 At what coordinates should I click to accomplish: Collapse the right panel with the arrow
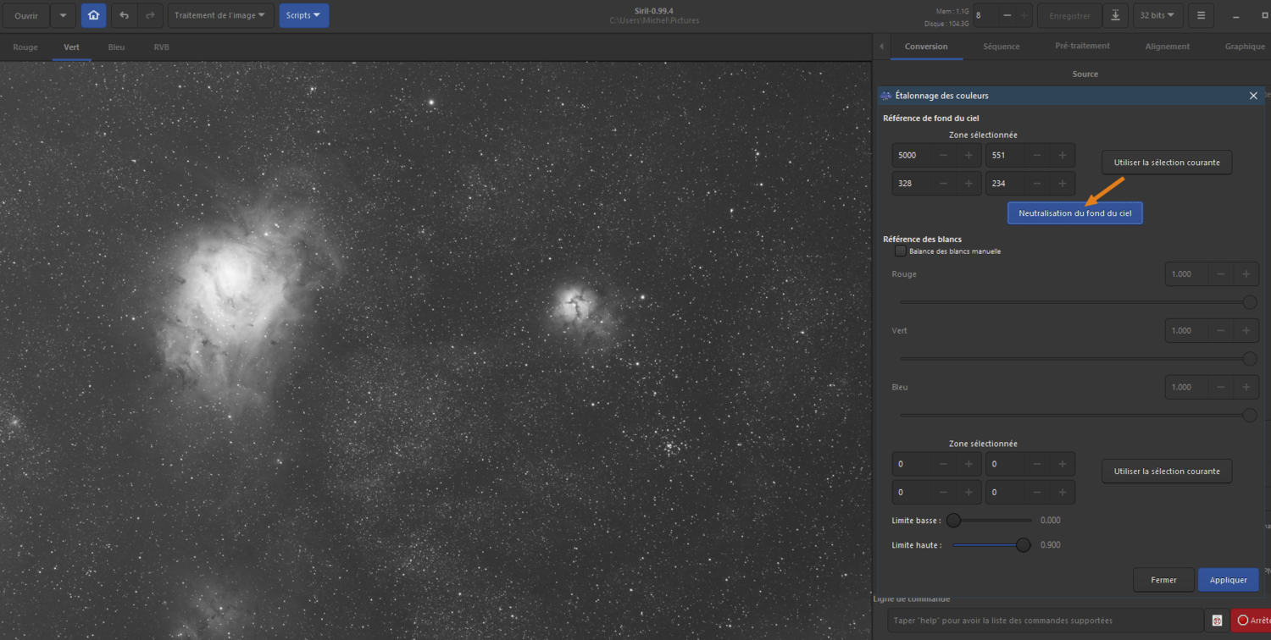click(882, 47)
